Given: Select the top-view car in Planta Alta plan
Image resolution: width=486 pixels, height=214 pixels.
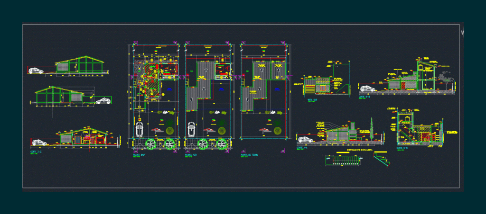Looking at the screenshot, I should coord(192,130).
